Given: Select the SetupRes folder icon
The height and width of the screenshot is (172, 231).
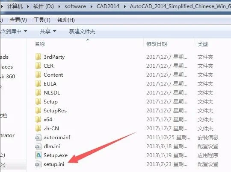Looking at the screenshot, I should pos(38,110).
